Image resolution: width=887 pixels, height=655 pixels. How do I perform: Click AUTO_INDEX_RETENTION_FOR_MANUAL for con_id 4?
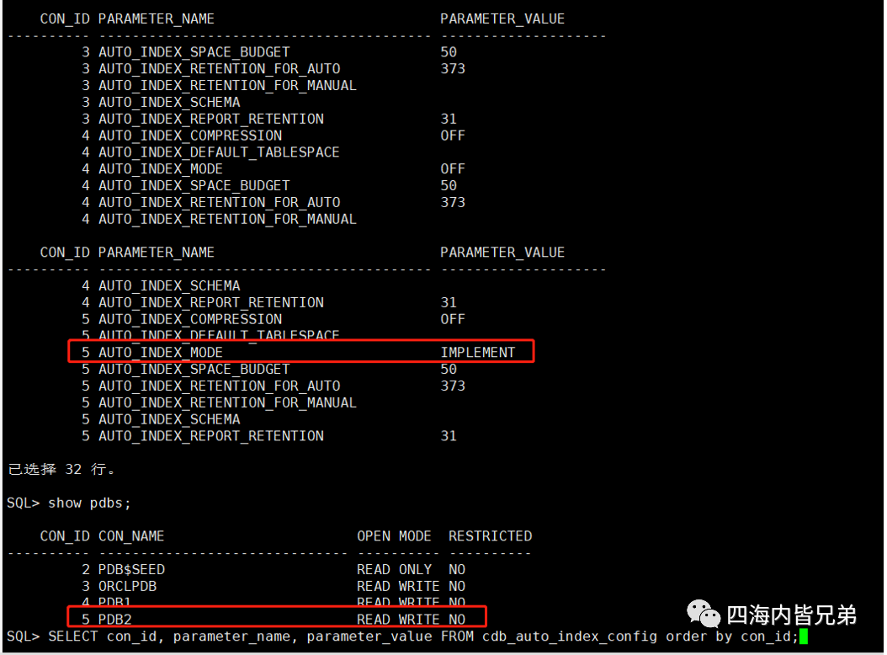click(x=227, y=219)
